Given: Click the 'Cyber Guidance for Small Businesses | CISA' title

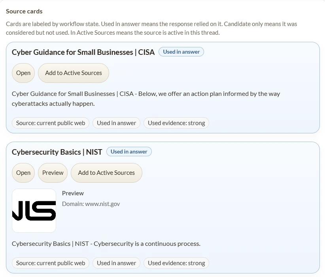Looking at the screenshot, I should (83, 52).
